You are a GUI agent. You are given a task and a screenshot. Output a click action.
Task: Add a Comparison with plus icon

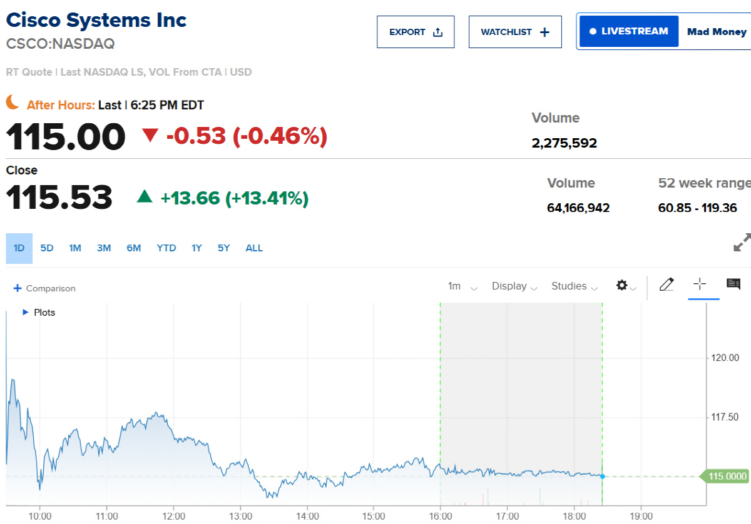coord(44,288)
